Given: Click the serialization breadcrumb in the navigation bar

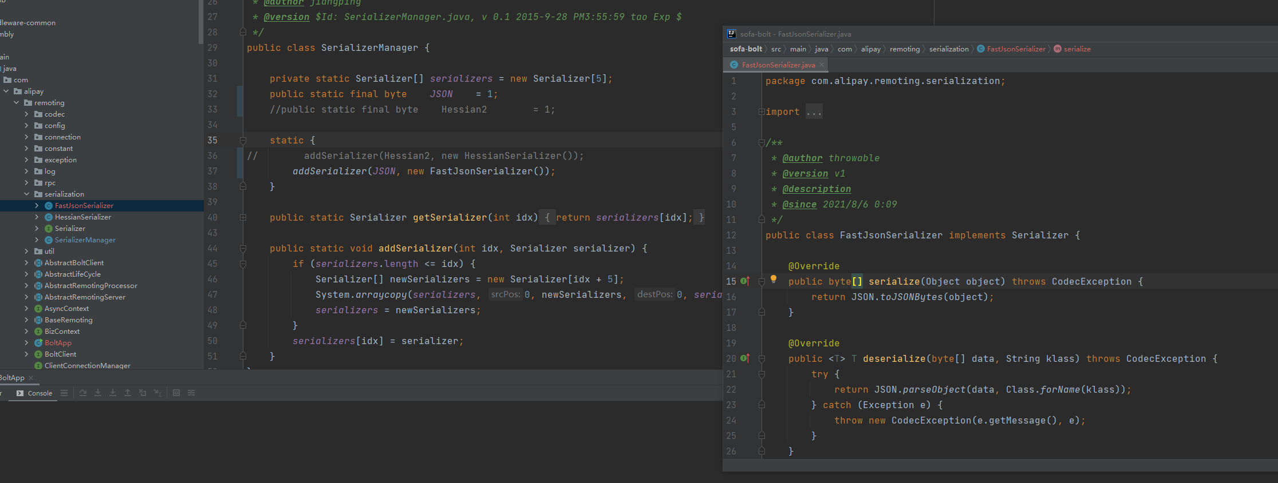Looking at the screenshot, I should 949,49.
